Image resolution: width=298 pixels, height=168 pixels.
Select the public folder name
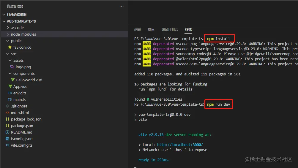pyautogui.click(x=16, y=41)
